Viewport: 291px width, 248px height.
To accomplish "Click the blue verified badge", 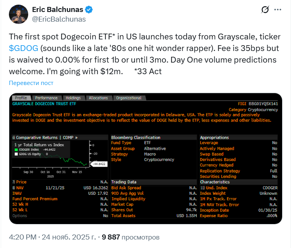I will tap(89, 10).
